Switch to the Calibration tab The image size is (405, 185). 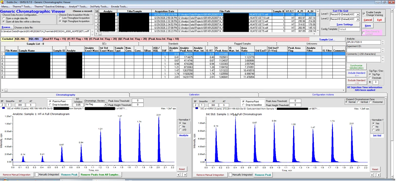[194, 95]
